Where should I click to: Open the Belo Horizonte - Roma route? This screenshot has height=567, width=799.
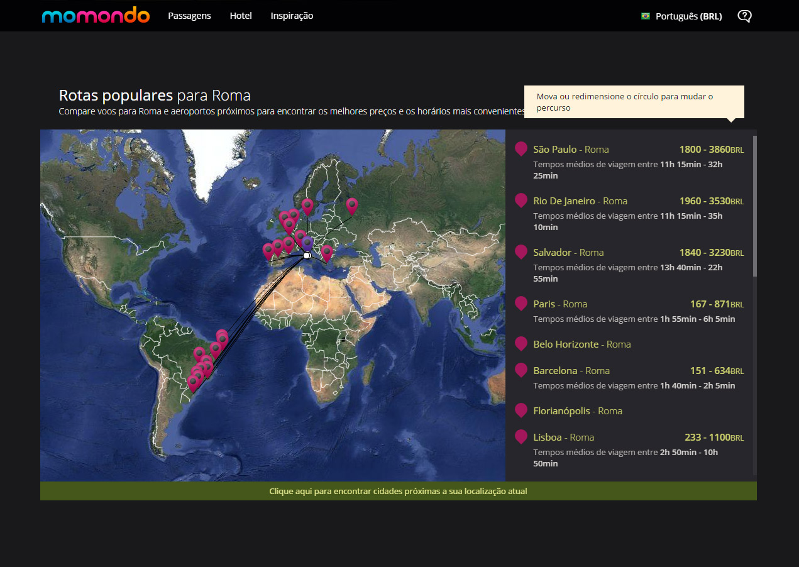[581, 344]
